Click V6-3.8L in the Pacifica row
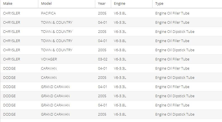 pyautogui.click(x=120, y=13)
